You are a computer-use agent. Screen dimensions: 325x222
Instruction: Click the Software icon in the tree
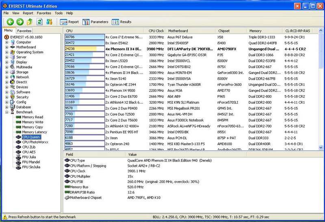point(13,92)
